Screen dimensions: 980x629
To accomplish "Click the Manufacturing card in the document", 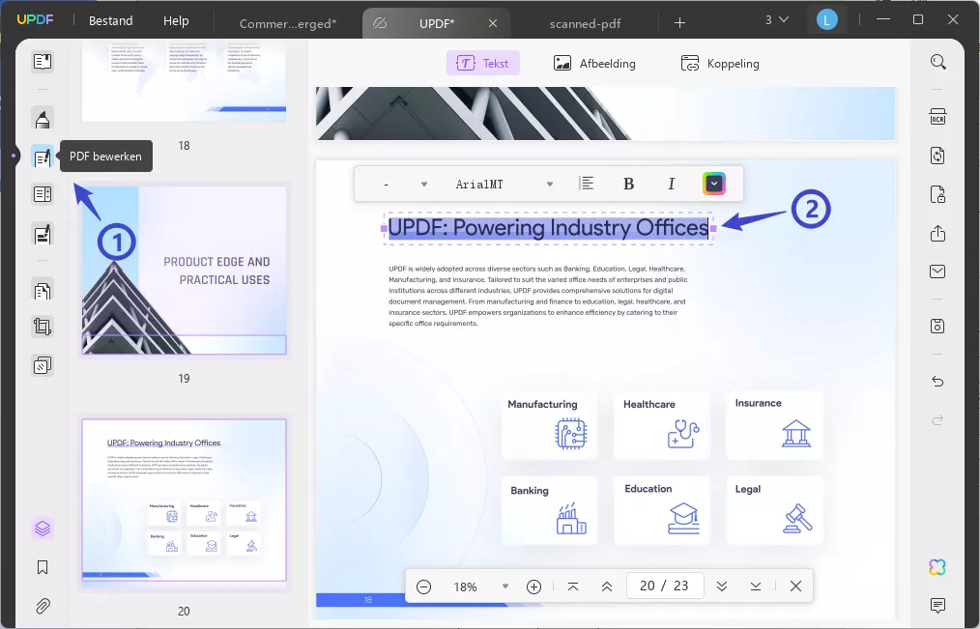I will pos(549,425).
